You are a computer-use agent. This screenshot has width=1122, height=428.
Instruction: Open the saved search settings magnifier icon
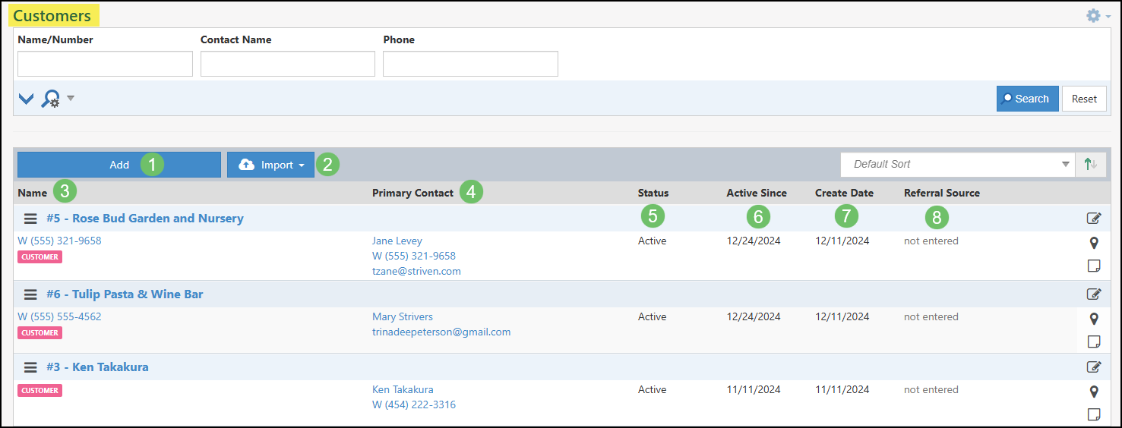click(51, 99)
